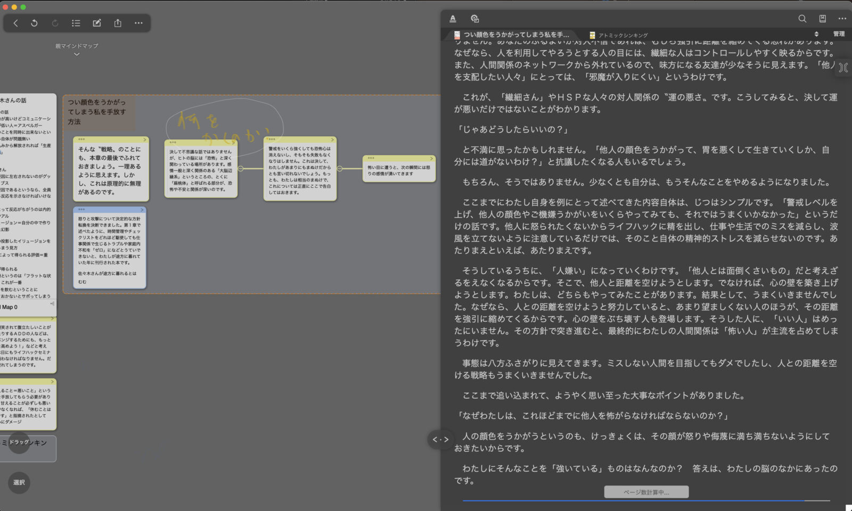The height and width of the screenshot is (511, 852).
Task: Select the blue note card about 怒りと攻撃
Action: coord(109,249)
